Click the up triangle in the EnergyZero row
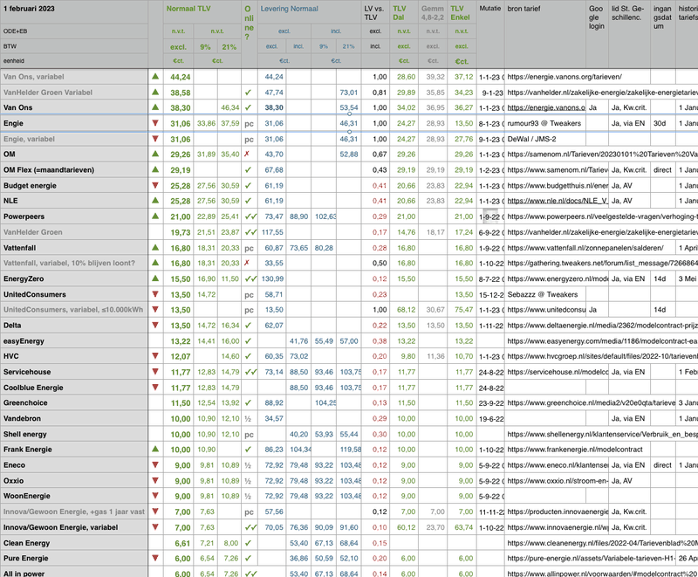 (155, 278)
